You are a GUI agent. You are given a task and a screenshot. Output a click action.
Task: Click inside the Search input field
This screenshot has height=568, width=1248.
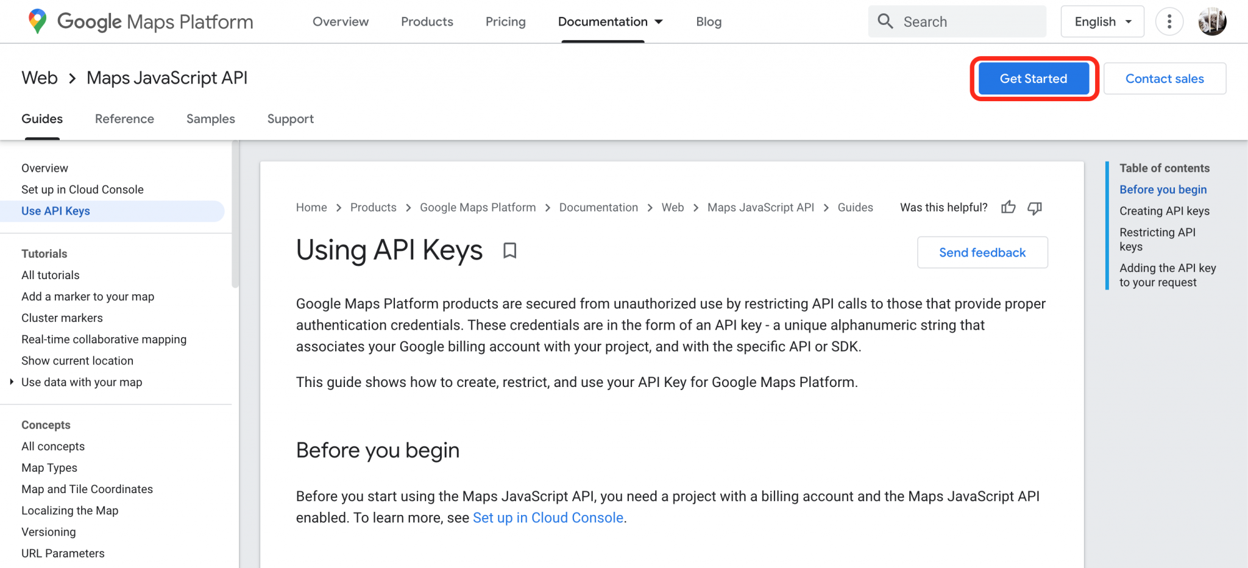coord(957,21)
